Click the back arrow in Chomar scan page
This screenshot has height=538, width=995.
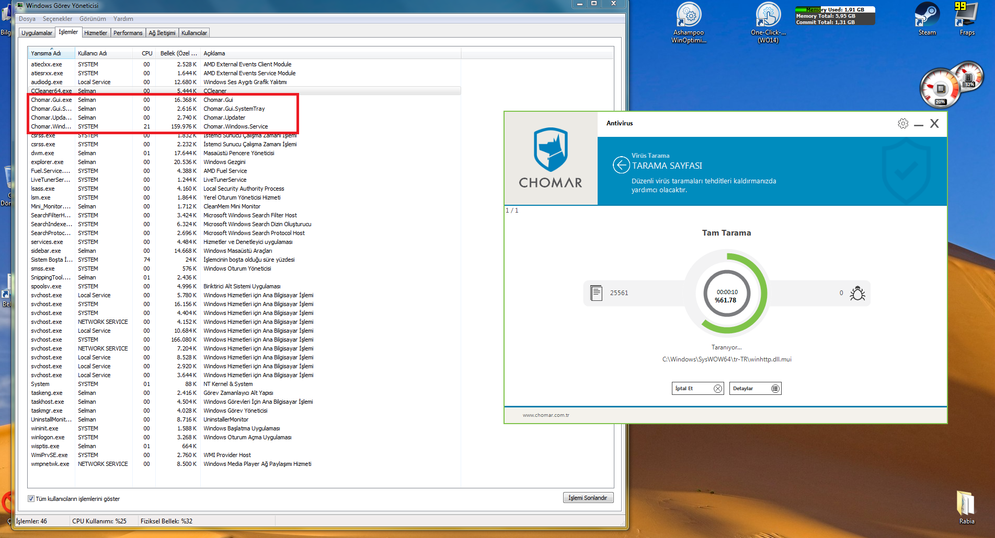(621, 165)
